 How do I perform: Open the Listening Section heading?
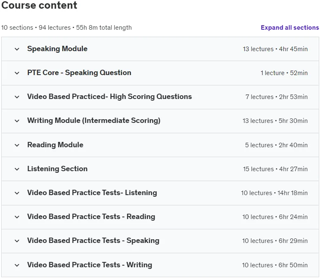pos(57,169)
